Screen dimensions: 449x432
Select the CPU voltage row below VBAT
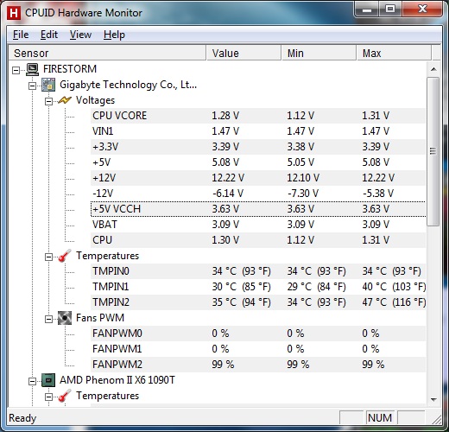coord(258,240)
